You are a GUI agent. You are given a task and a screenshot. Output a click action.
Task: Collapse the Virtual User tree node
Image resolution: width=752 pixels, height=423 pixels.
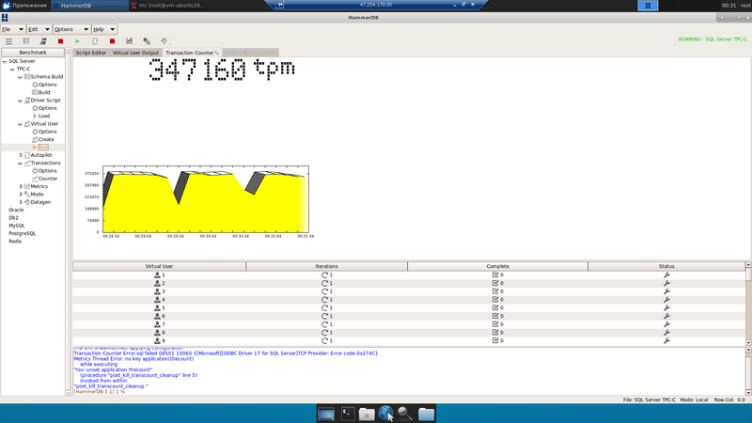(20, 124)
